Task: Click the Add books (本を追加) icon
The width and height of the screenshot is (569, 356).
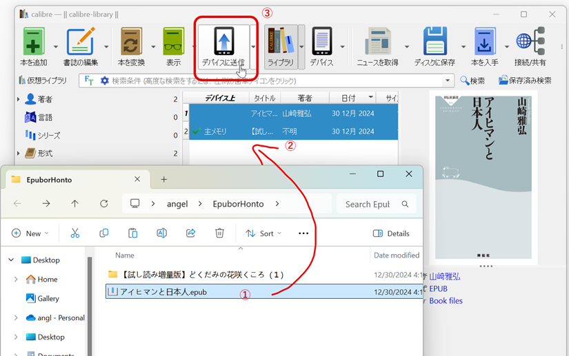Action: 33,41
